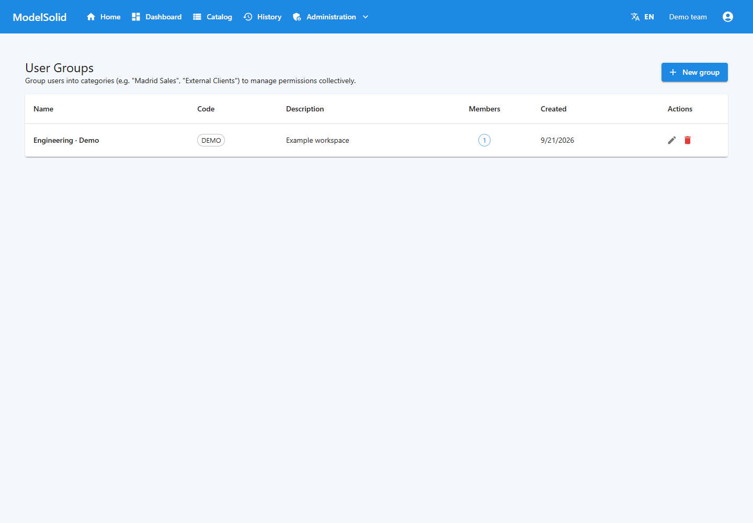The height and width of the screenshot is (523, 753).
Task: Click the Actions column header
Action: click(680, 109)
